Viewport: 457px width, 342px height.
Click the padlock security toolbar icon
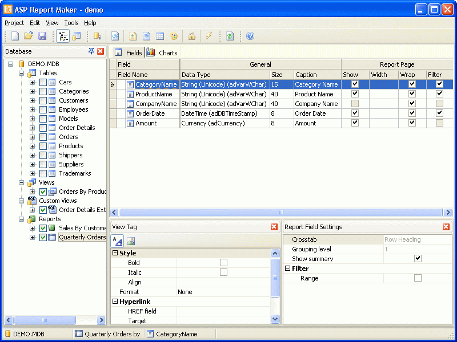(191, 36)
